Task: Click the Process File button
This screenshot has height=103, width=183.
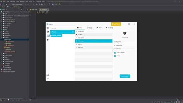Action: coord(125,76)
